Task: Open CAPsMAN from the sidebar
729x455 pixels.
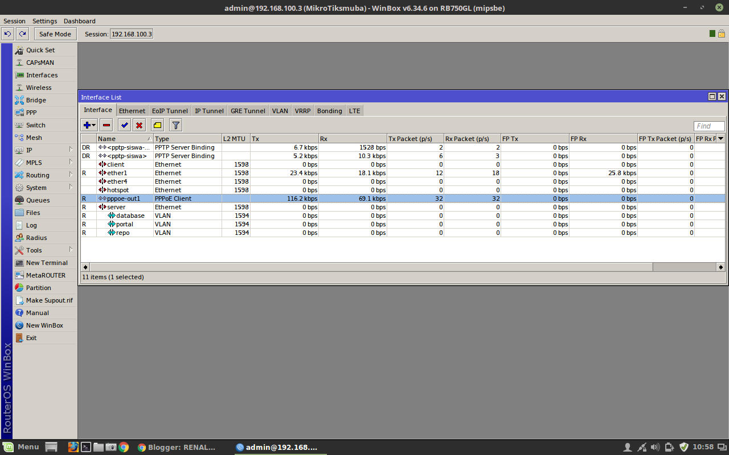Action: pos(45,63)
